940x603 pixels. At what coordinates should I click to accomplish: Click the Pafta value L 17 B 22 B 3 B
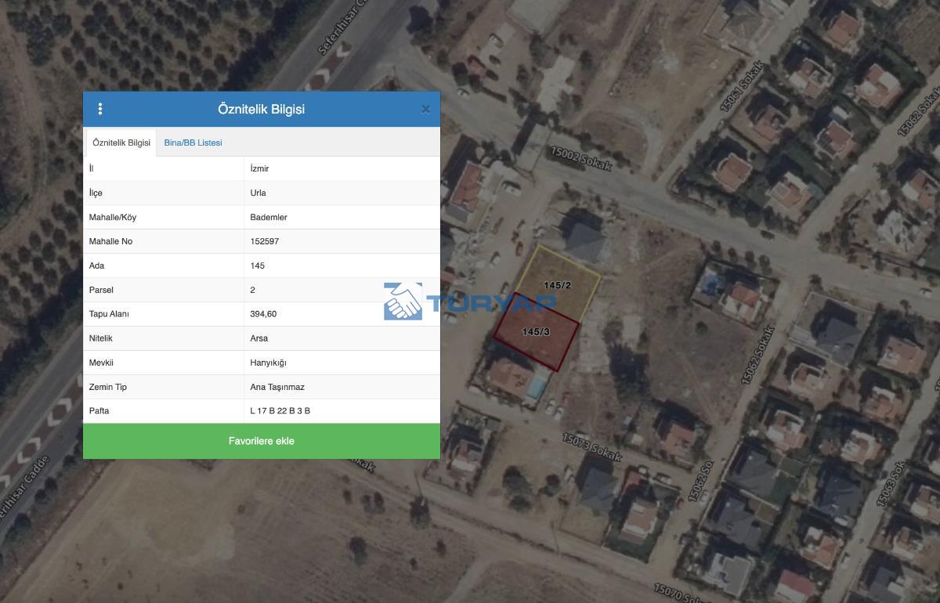(280, 410)
